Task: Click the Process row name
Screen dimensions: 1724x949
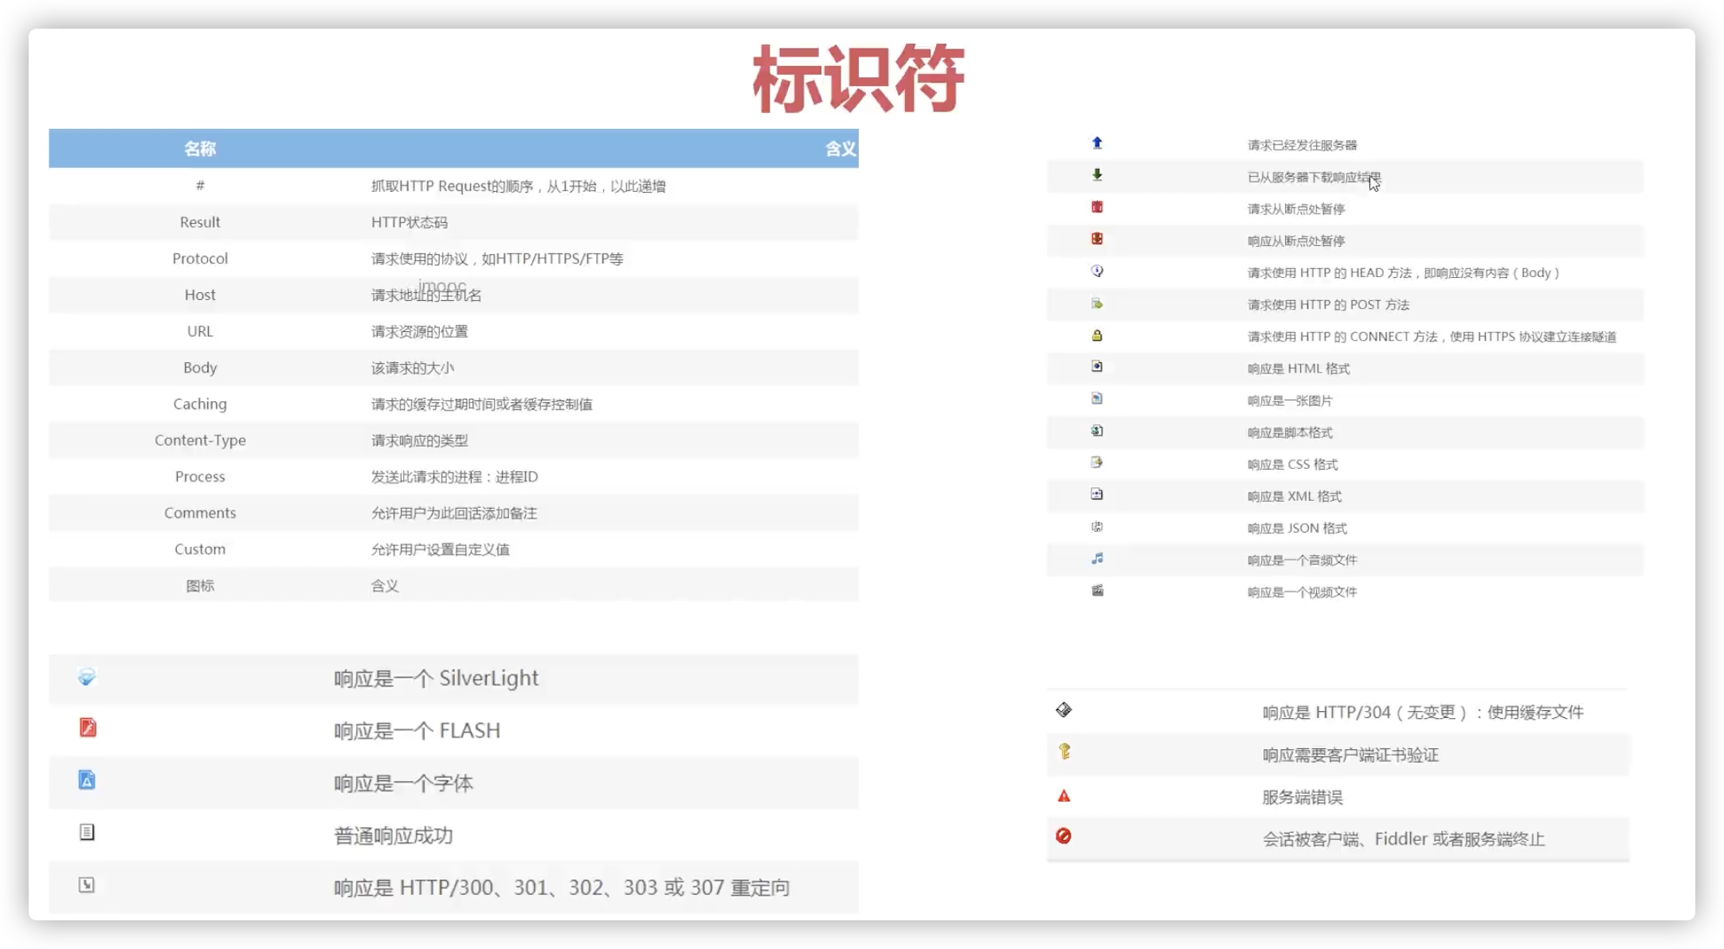Action: [x=200, y=477]
